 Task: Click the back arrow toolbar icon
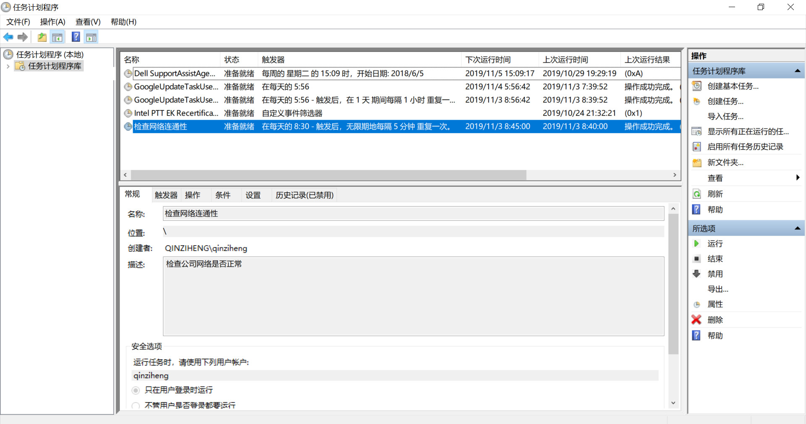click(x=8, y=37)
